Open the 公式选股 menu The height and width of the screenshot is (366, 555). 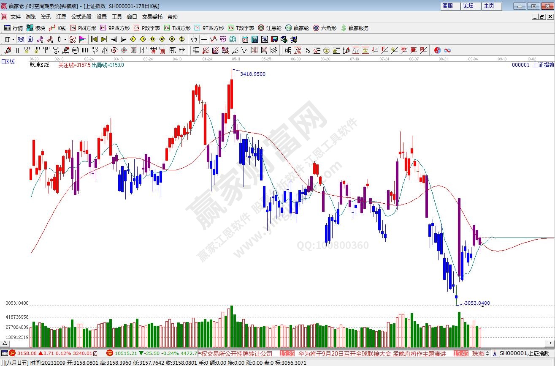pyautogui.click(x=81, y=17)
